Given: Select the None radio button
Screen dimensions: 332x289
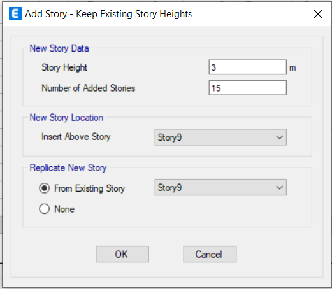Looking at the screenshot, I should point(45,209).
